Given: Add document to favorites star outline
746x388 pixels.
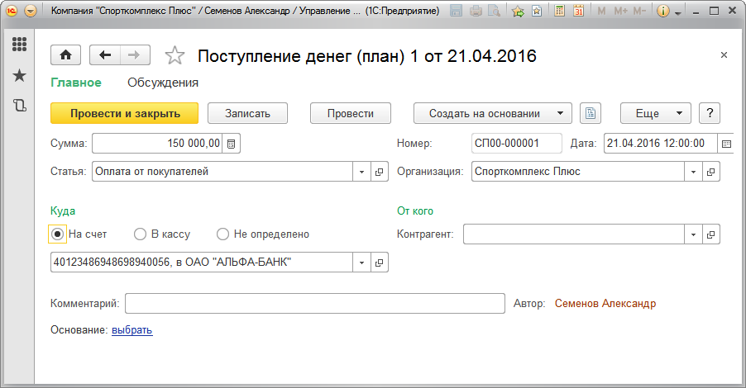Looking at the screenshot, I should (x=175, y=55).
